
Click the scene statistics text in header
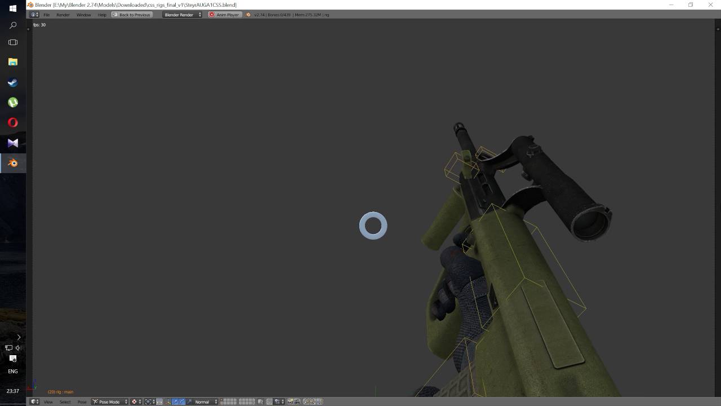(292, 15)
